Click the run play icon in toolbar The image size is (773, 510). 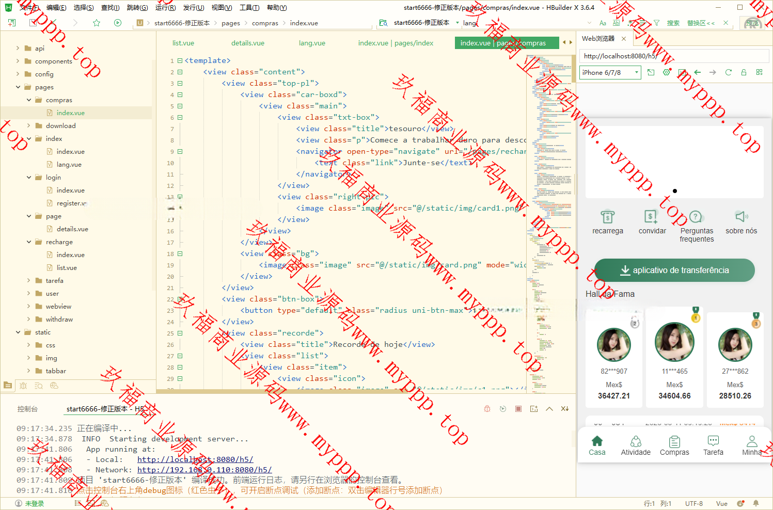[118, 23]
